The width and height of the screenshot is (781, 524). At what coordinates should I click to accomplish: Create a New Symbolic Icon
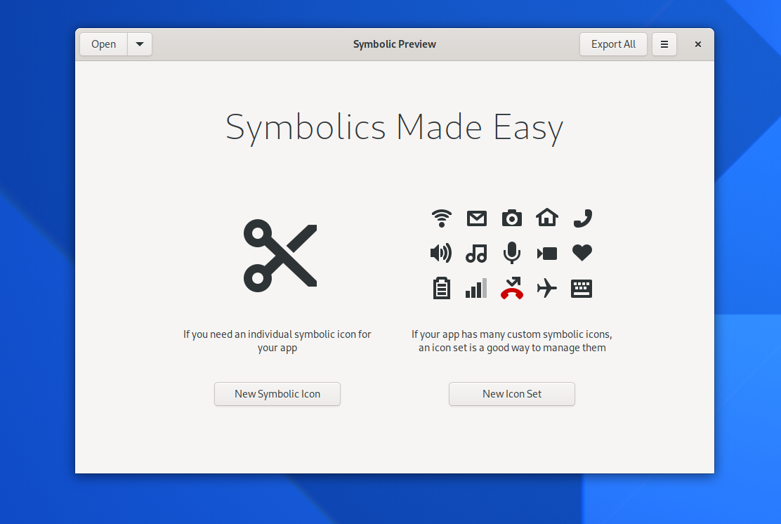277,394
